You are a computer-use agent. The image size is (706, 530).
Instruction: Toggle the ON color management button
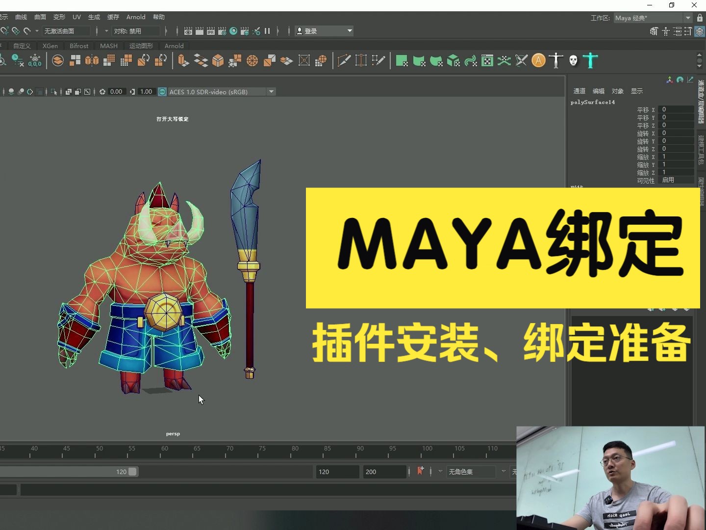pos(162,92)
